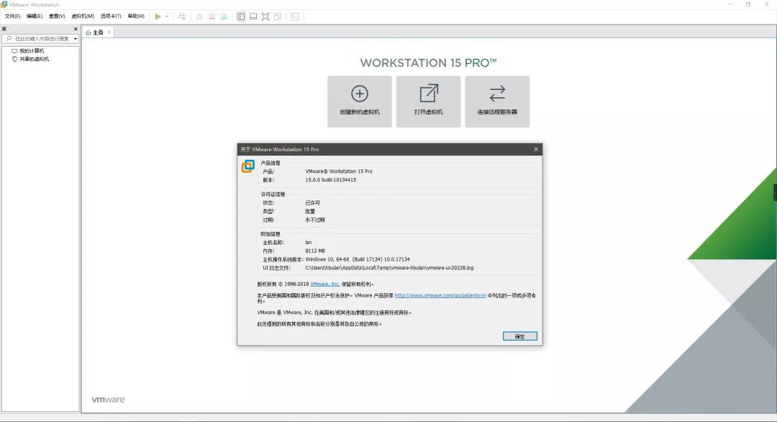Open the 编辑(E) menu
Viewport: 777px width, 422px height.
pyautogui.click(x=35, y=17)
